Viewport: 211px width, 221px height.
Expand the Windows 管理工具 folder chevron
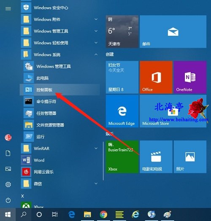(96, 31)
